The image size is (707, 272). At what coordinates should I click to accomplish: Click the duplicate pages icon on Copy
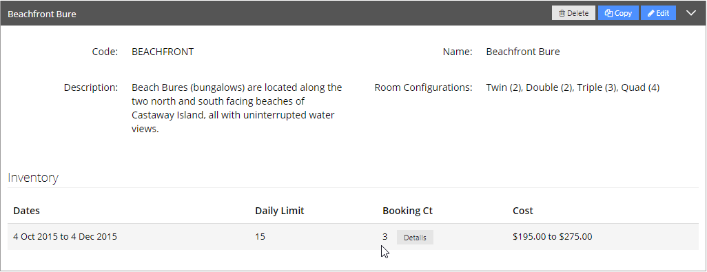tap(608, 14)
